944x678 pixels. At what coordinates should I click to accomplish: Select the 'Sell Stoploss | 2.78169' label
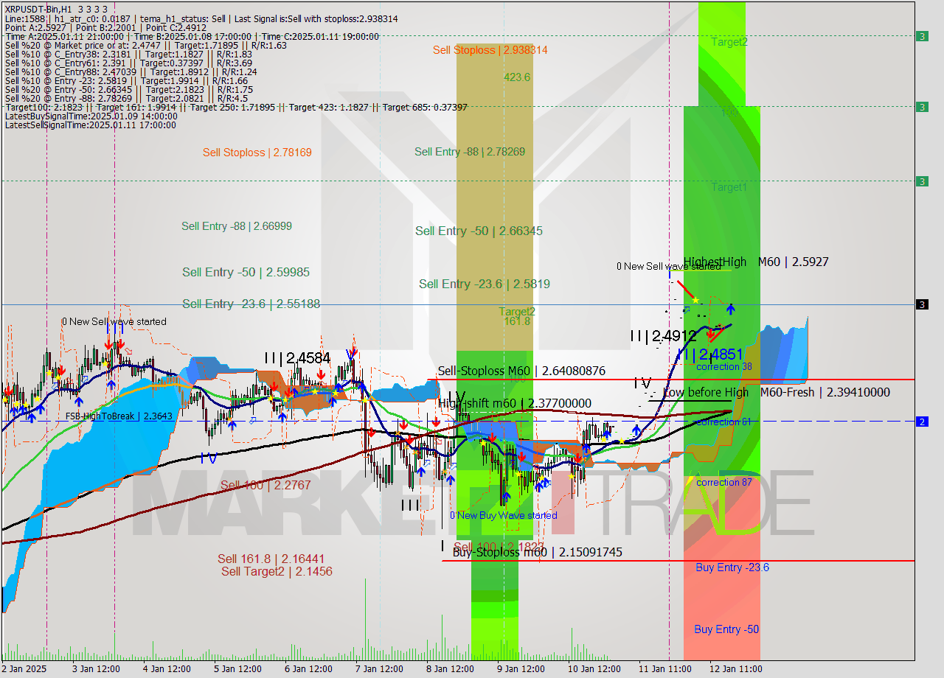(257, 153)
